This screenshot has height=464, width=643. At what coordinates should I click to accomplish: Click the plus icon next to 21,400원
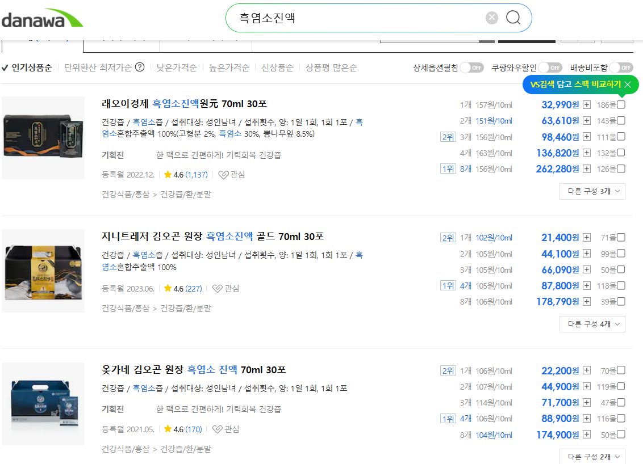(586, 237)
